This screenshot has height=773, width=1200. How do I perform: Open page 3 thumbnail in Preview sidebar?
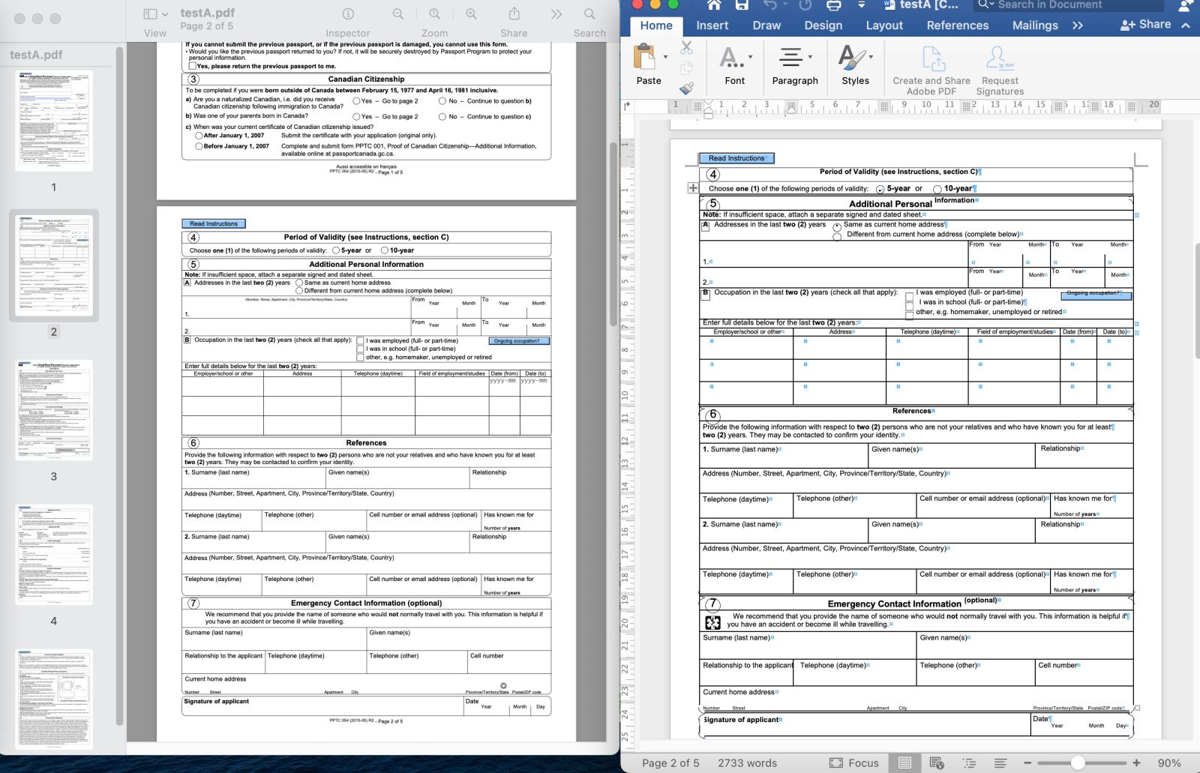(54, 410)
